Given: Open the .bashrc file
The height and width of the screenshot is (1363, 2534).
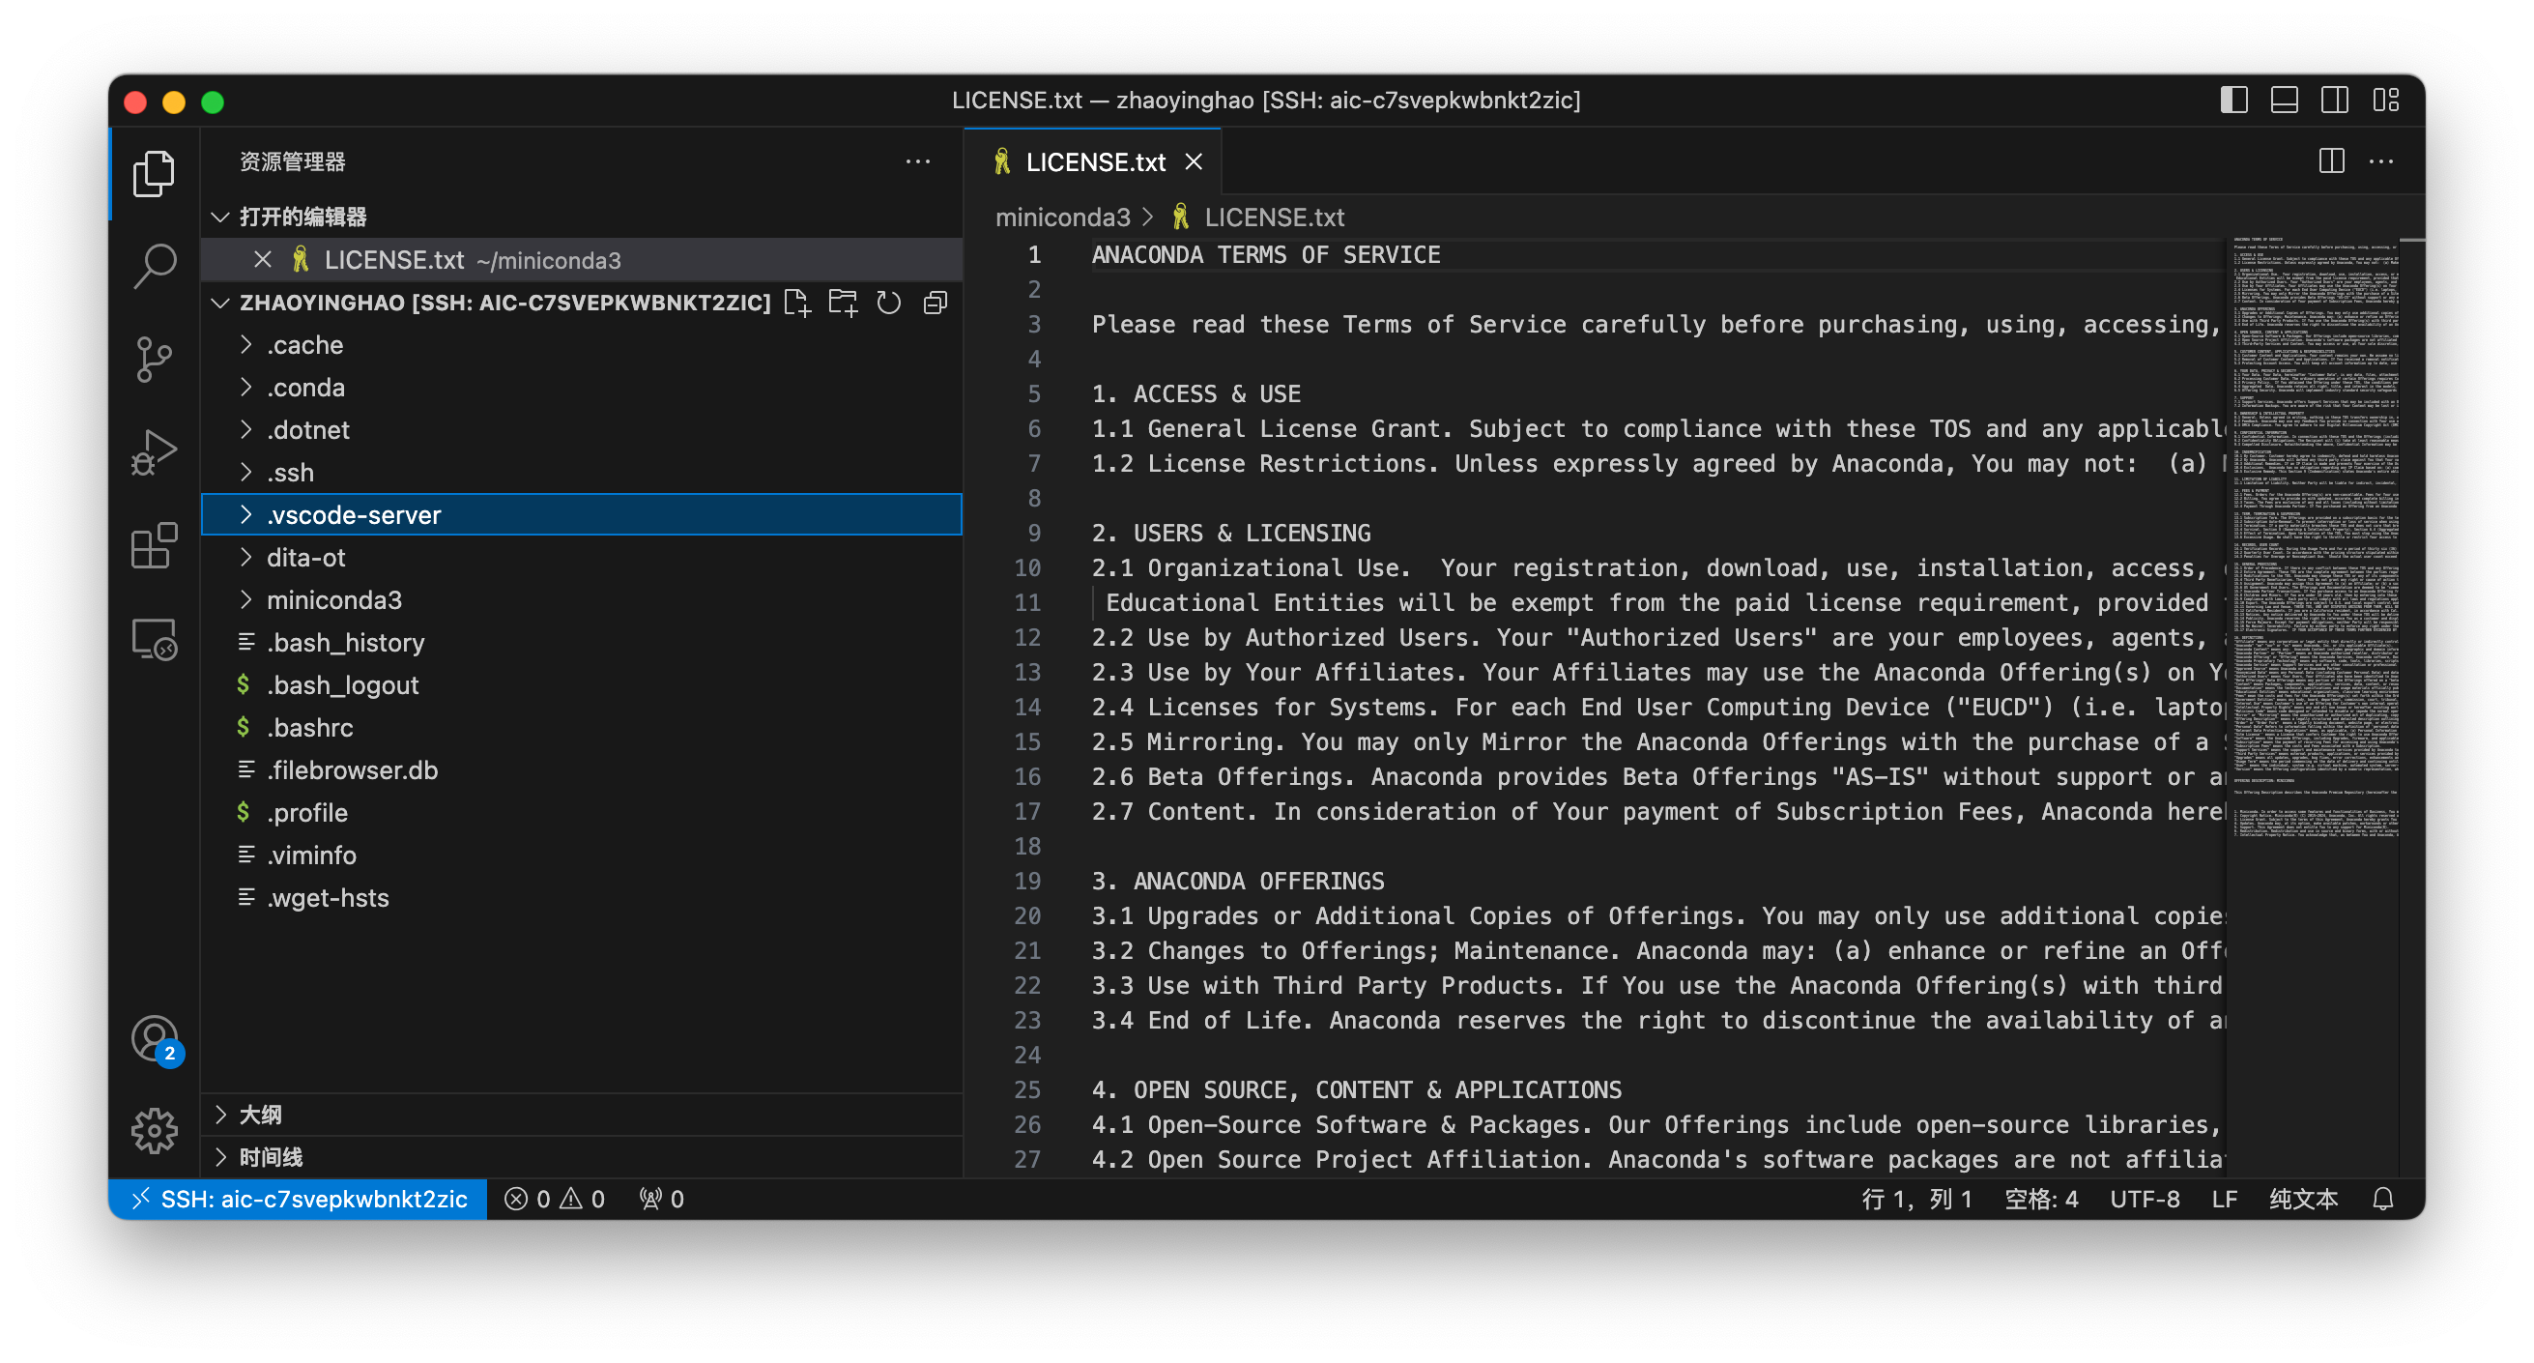Looking at the screenshot, I should point(581,727).
